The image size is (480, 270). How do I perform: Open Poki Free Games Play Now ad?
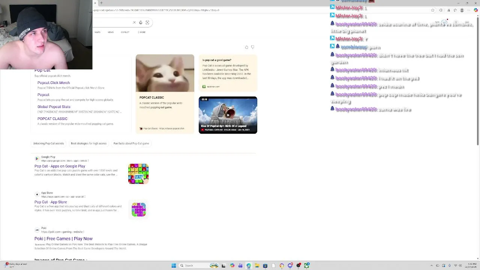tap(63, 238)
